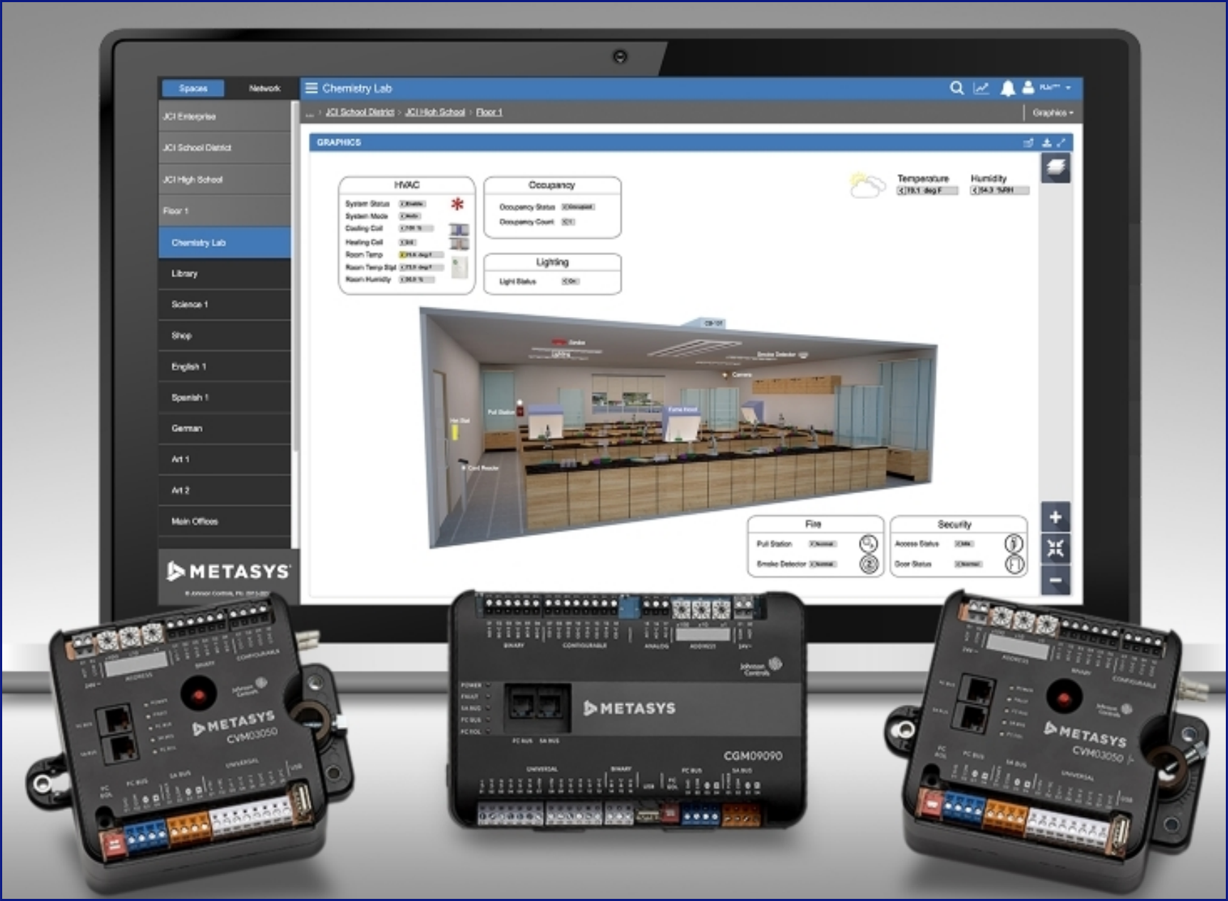This screenshot has height=901, width=1228.
Task: Follow the JCI School District breadcrumb link
Action: 360,112
